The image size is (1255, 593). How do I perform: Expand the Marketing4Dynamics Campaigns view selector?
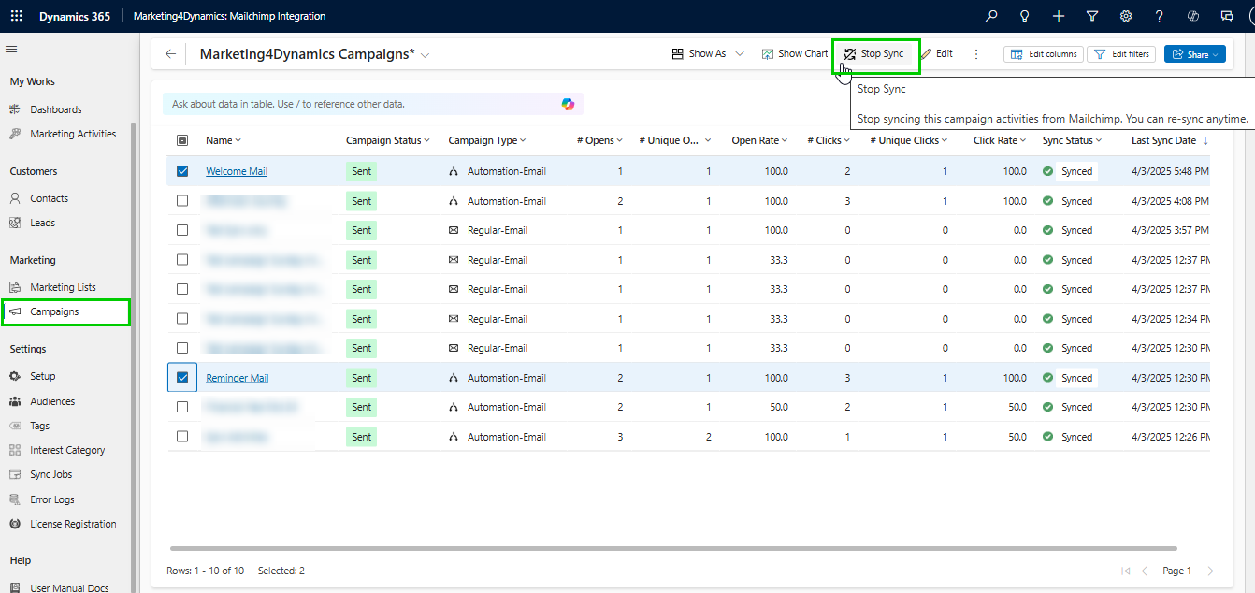pyautogui.click(x=426, y=56)
